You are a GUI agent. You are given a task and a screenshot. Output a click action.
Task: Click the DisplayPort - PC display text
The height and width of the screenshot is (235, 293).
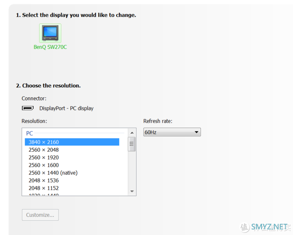pyautogui.click(x=66, y=108)
